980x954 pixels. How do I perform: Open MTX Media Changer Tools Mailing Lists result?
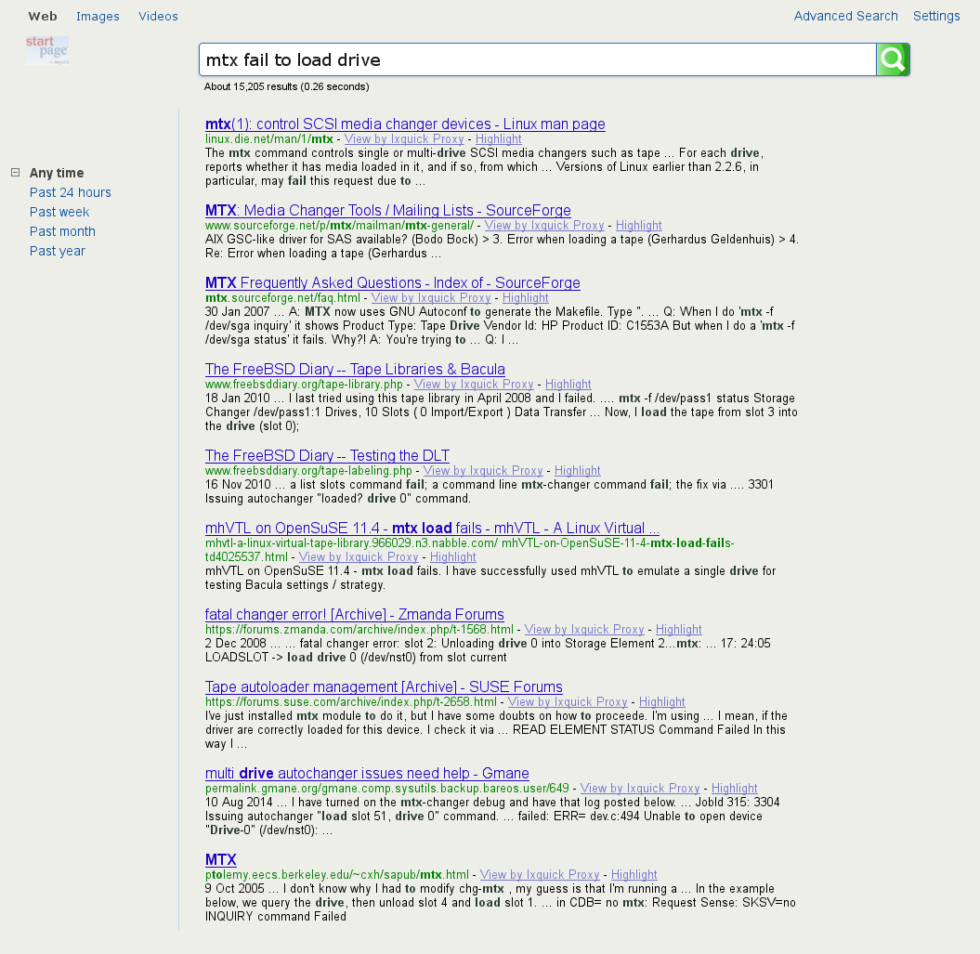[x=388, y=210]
